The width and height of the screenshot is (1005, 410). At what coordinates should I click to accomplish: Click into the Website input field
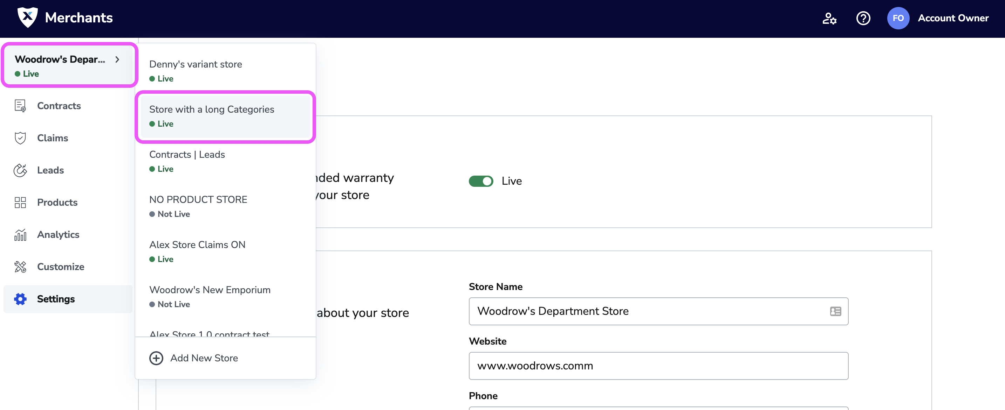[658, 366]
